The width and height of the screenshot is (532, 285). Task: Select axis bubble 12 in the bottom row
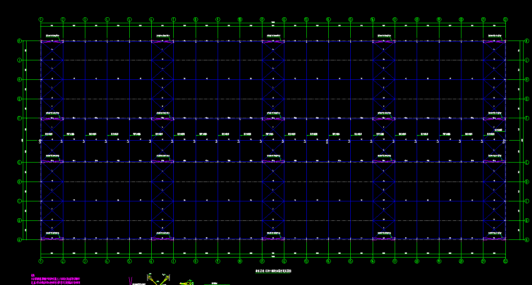point(284,261)
